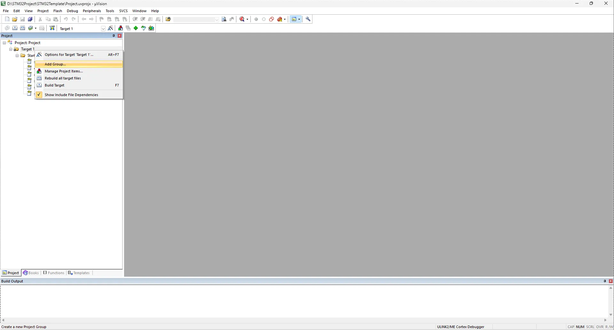This screenshot has width=614, height=330.
Task: Click the Options for Target toolbar icon
Action: pyautogui.click(x=111, y=28)
